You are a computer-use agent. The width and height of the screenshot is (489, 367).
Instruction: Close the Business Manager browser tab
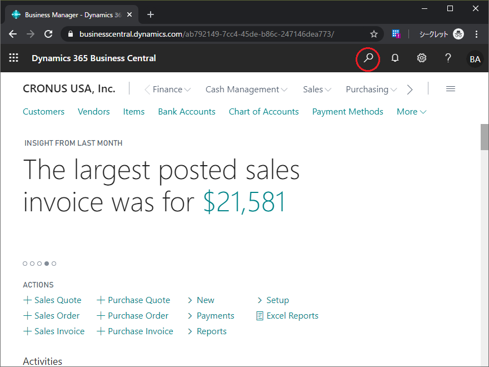[129, 14]
